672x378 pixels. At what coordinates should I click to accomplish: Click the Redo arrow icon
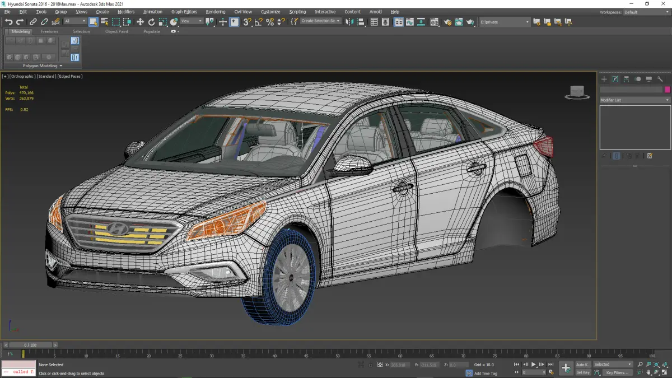point(20,22)
